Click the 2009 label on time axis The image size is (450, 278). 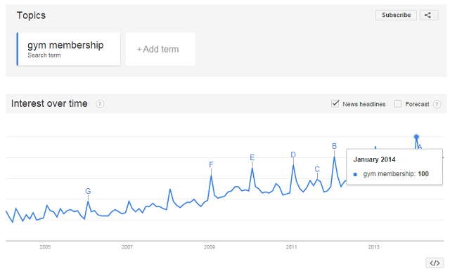tap(210, 247)
